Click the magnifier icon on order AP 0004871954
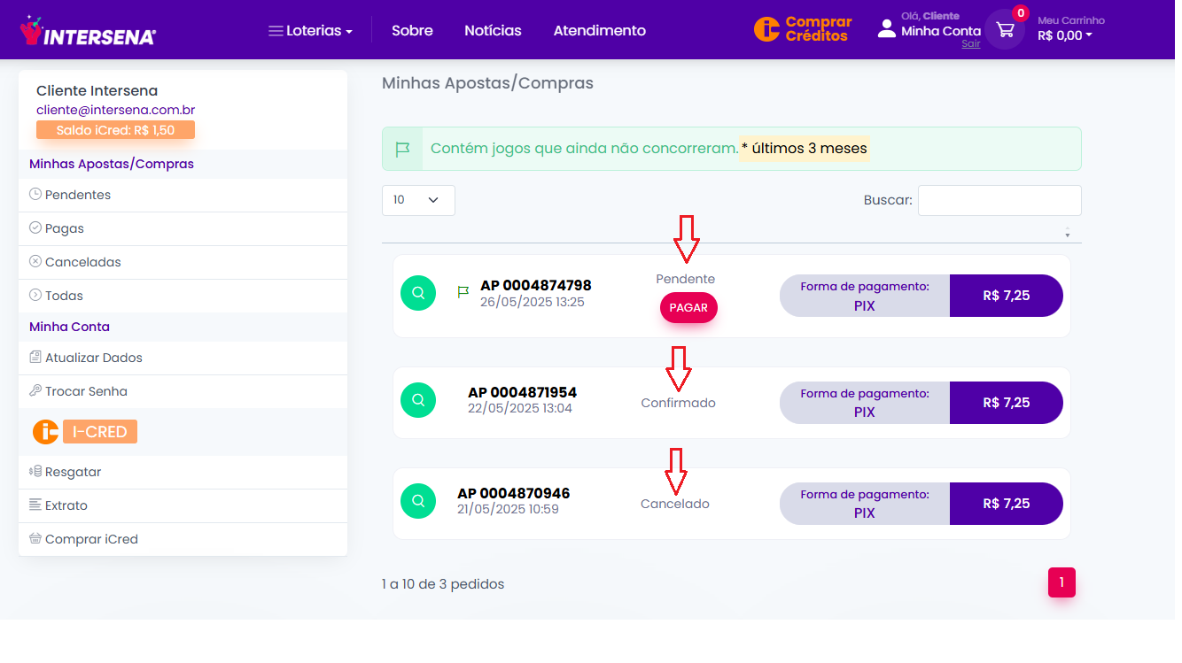Viewport: 1182px width, 663px height. pyautogui.click(x=418, y=400)
